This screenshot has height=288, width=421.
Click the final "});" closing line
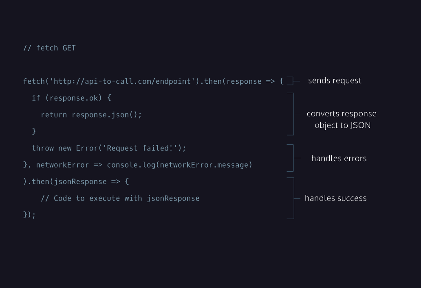29,214
